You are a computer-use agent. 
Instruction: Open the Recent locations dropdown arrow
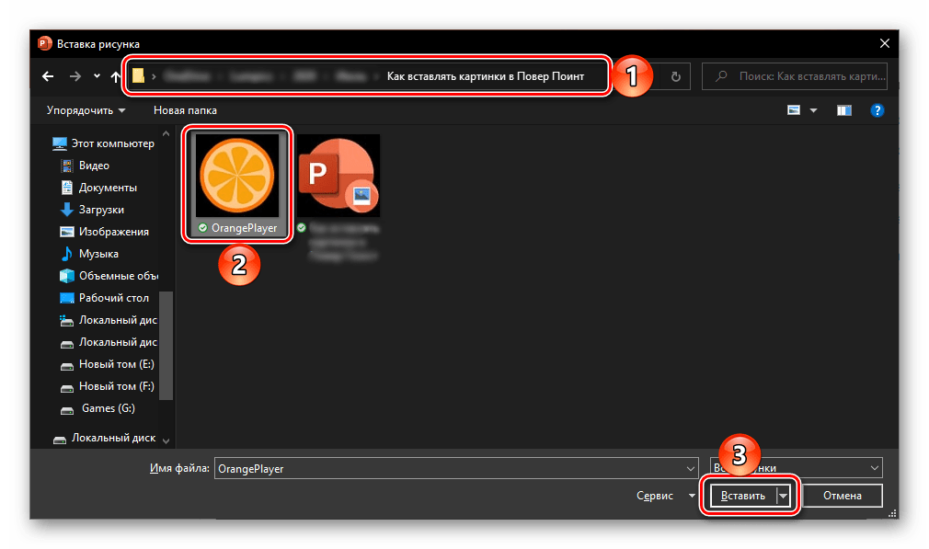pyautogui.click(x=97, y=77)
